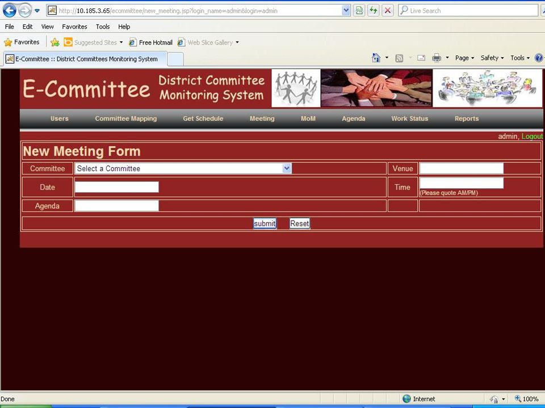Click the Compatibility View icon

[x=359, y=11]
